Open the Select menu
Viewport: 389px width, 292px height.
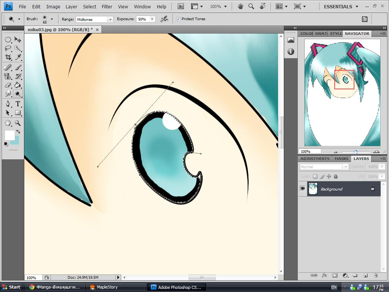coord(90,7)
